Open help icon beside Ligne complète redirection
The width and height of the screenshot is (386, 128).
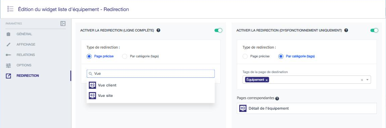coord(158,30)
